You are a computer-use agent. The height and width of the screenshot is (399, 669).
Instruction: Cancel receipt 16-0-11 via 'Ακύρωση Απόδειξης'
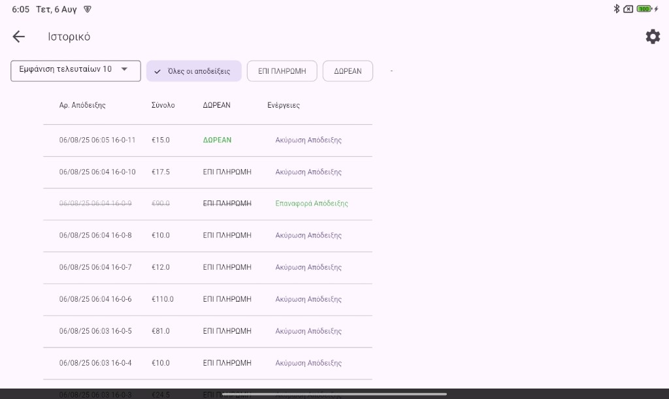(x=308, y=140)
